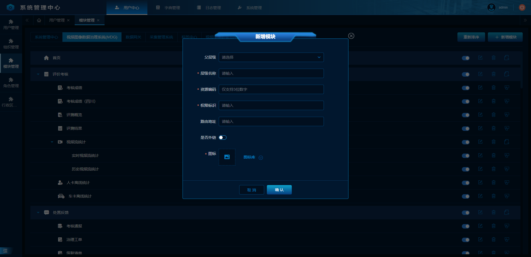Click the 取消 button
The image size is (531, 257).
[x=252, y=190]
